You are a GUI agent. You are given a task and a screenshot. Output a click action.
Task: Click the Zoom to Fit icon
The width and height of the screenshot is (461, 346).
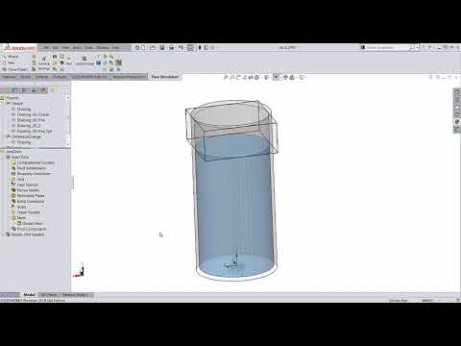point(226,77)
